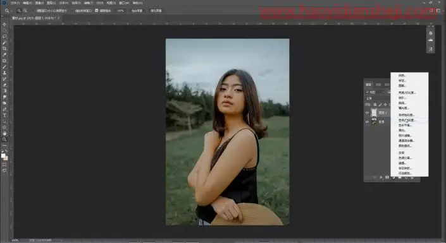Click the create new layer icon
The width and height of the screenshot is (446, 243).
click(x=406, y=177)
